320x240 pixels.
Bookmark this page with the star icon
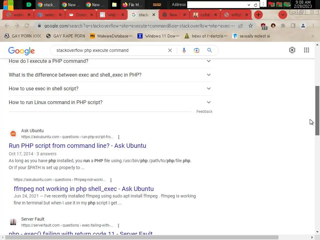pos(251,26)
